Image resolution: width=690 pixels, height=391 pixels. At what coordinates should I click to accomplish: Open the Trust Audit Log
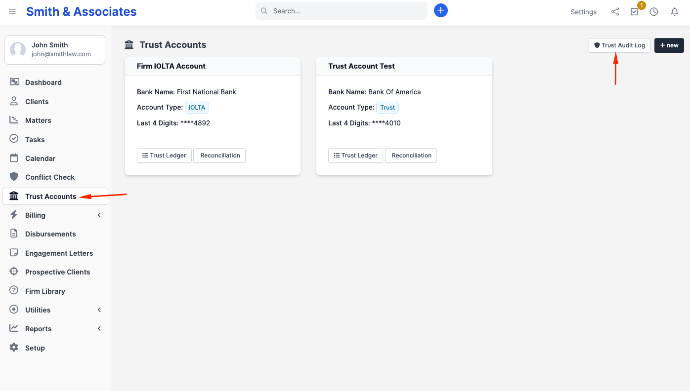[x=619, y=45]
